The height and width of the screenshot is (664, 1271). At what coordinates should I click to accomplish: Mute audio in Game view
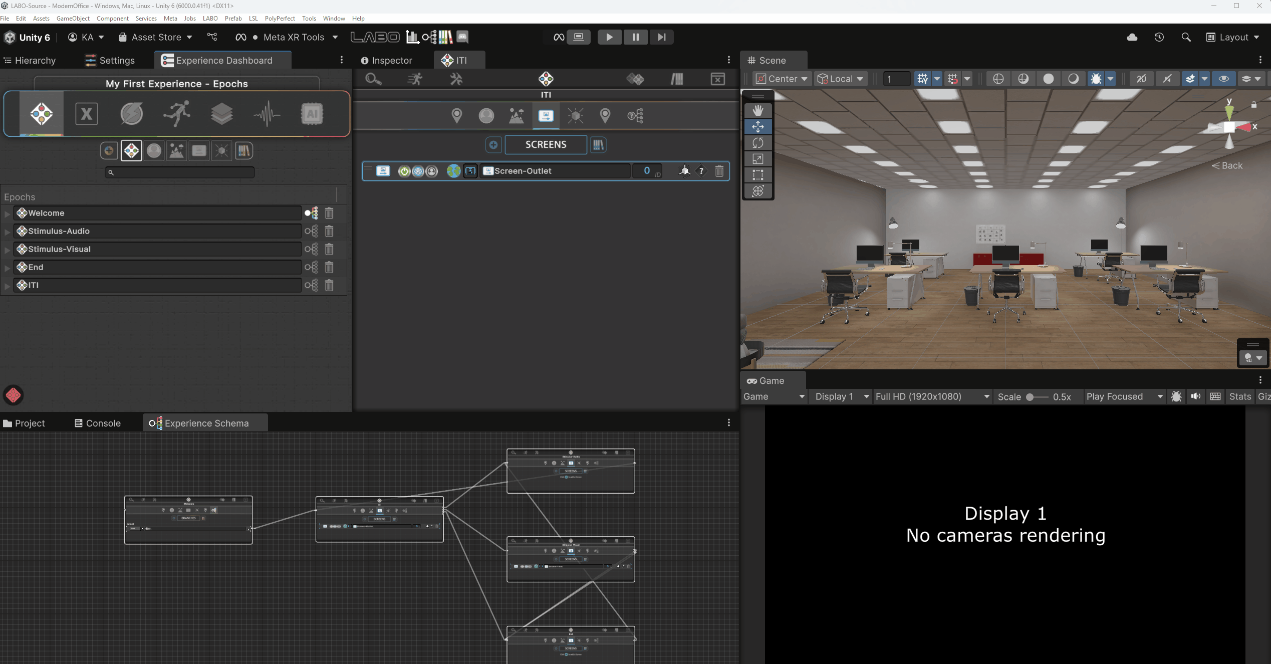click(x=1196, y=396)
